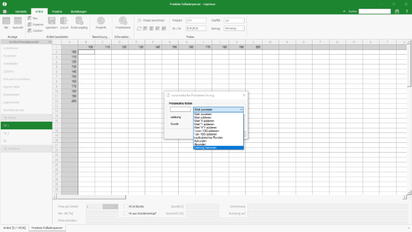Viewport: 412px width, 232px height.
Task: Collapse the ribbon with the chevron near Suche
Action: click(x=344, y=11)
